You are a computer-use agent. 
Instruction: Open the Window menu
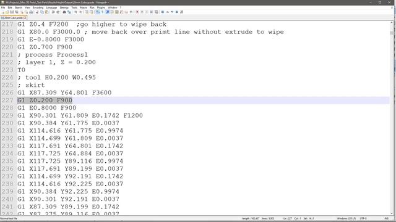113,7
